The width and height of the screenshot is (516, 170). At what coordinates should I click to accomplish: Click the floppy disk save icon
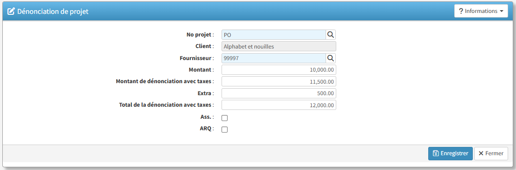(436, 153)
